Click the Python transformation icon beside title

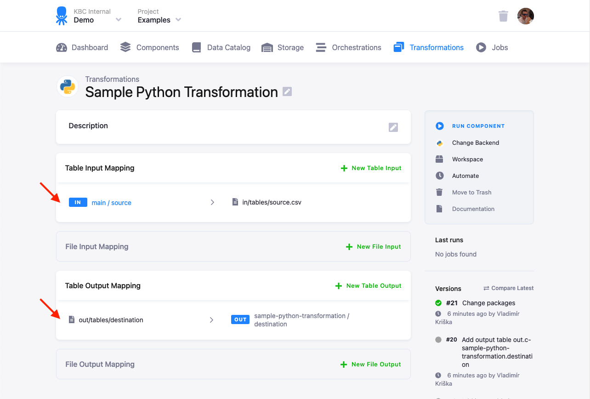coord(68,86)
